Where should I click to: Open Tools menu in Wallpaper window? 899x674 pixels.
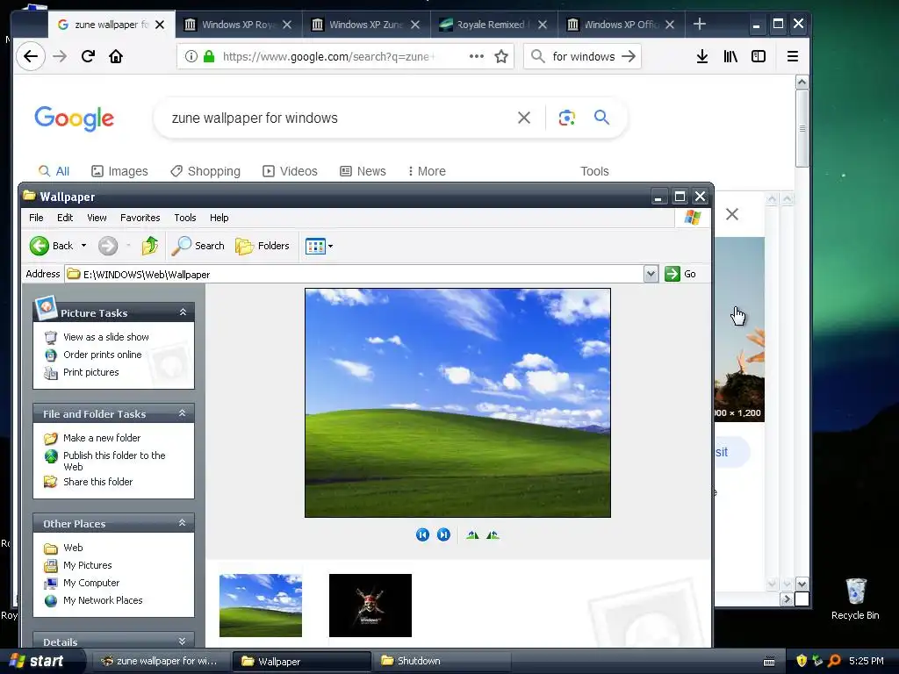pos(185,218)
